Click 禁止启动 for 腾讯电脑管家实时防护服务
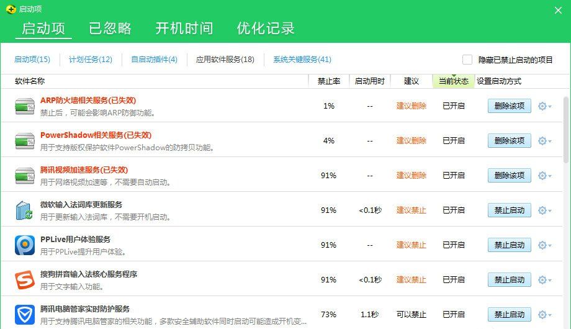The image size is (571, 329). click(x=510, y=315)
